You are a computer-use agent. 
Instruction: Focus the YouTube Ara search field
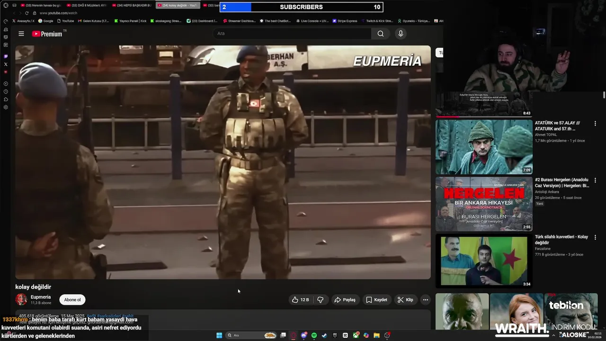pyautogui.click(x=292, y=34)
